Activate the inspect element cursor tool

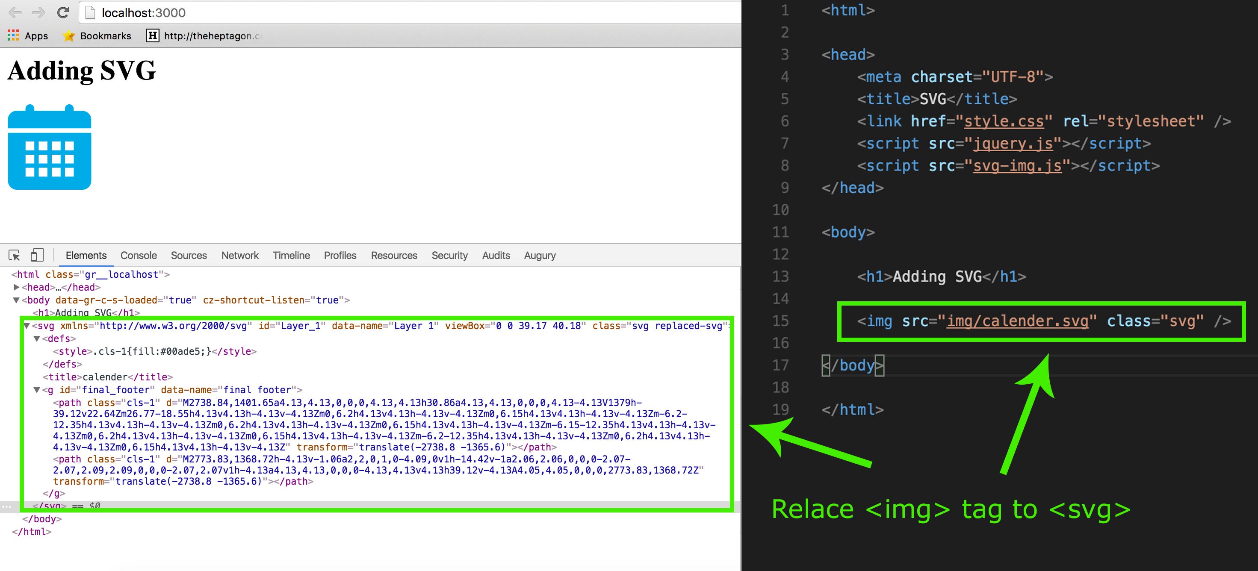pyautogui.click(x=14, y=255)
